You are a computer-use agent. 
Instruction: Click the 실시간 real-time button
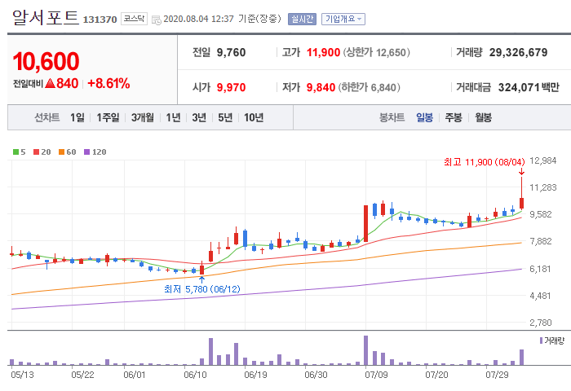[302, 19]
